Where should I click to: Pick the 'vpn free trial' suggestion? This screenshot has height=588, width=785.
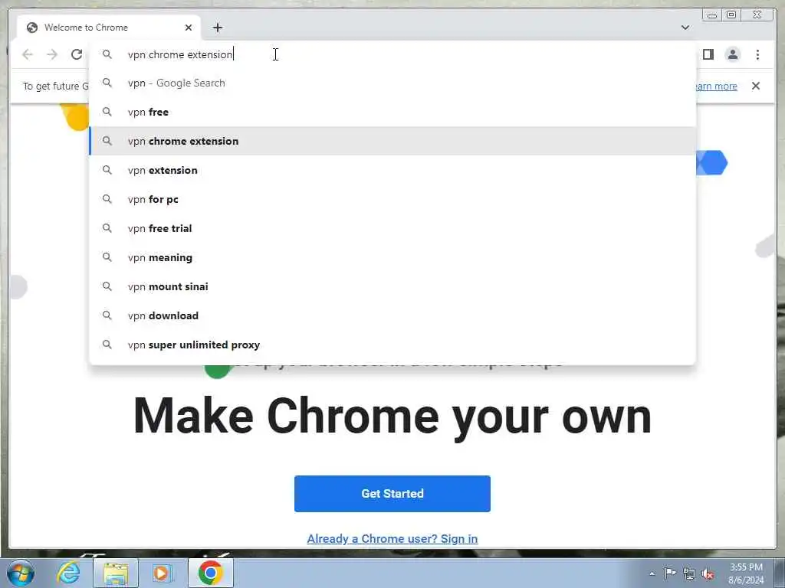point(392,228)
